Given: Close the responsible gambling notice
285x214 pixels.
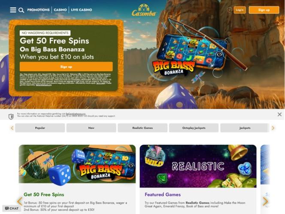Looking at the screenshot, I should pos(279,114).
